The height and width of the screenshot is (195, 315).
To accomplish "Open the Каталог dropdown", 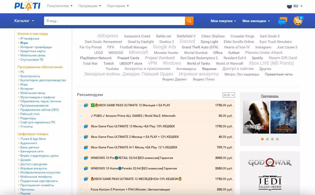I will coord(24,21).
